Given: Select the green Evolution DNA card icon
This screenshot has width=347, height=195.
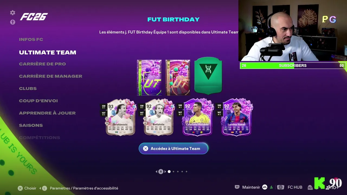Looking at the screenshot, I should point(208,75).
